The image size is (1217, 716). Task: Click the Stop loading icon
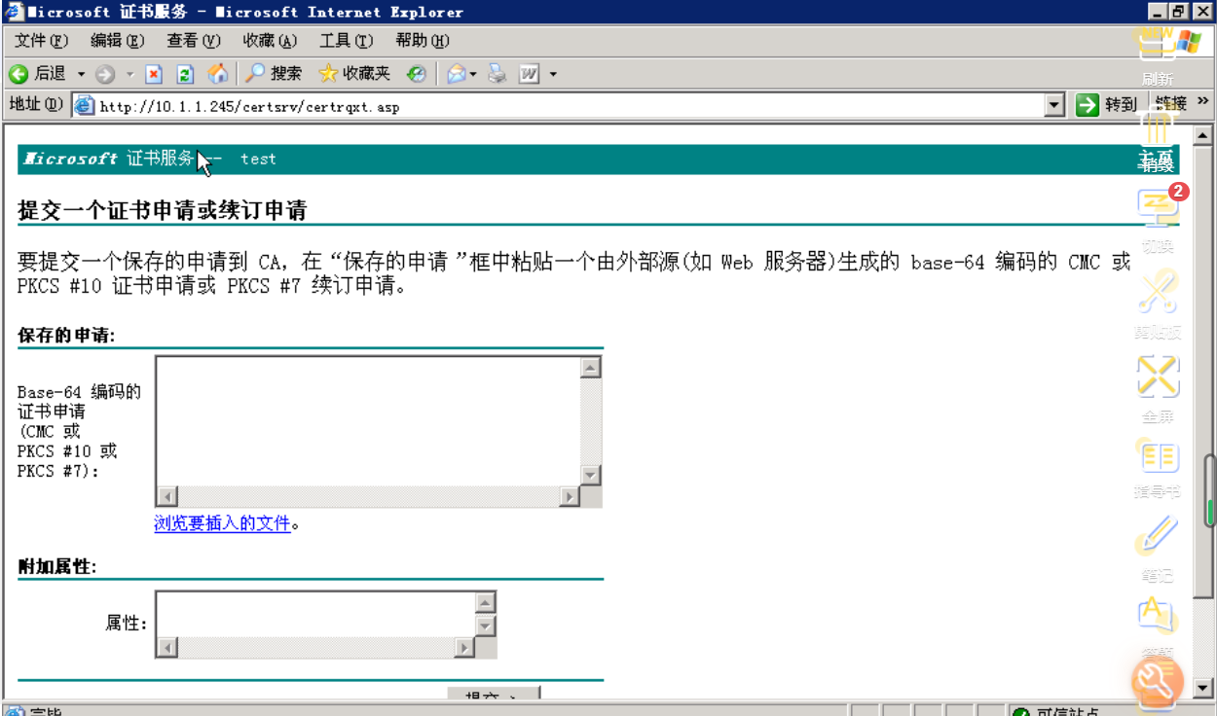tap(154, 74)
